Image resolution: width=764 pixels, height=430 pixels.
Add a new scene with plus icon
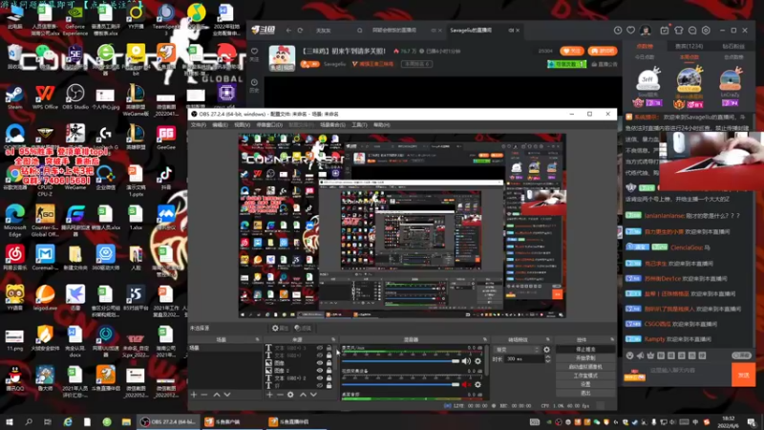coord(194,395)
